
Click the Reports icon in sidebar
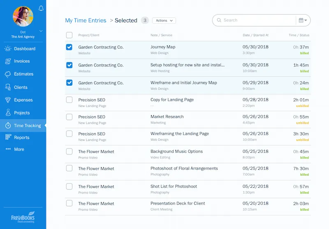pyautogui.click(x=8, y=138)
